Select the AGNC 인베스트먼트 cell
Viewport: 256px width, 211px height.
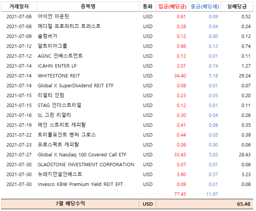60,56
